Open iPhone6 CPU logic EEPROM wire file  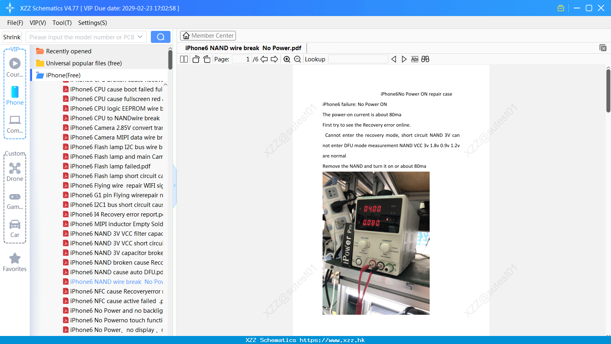[113, 108]
